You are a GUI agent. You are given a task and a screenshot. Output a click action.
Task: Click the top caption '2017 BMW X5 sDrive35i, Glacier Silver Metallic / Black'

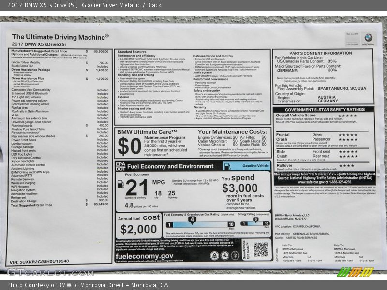[x=84, y=5]
